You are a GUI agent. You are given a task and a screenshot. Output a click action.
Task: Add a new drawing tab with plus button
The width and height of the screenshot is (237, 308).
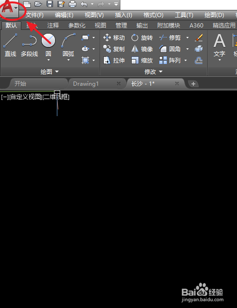pos(193,84)
